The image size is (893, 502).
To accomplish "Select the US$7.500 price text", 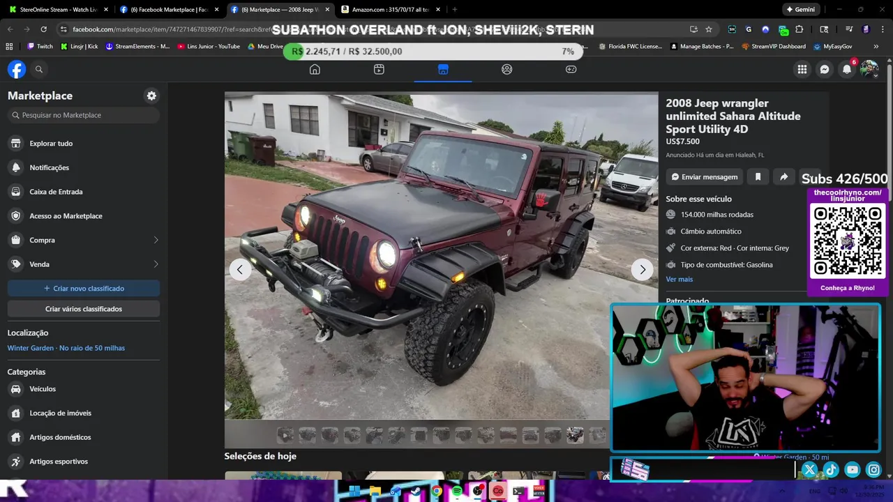I will tap(682, 142).
